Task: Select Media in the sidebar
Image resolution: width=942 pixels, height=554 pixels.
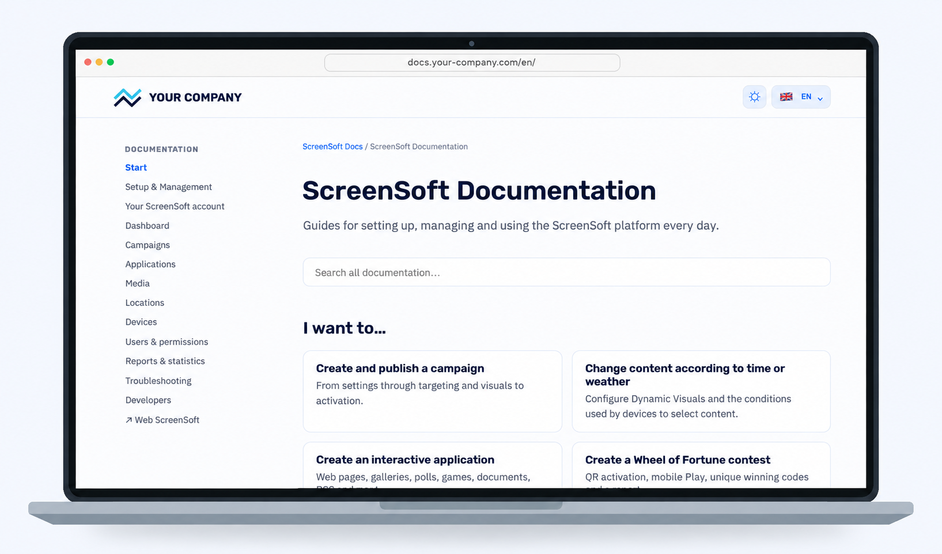Action: tap(138, 283)
